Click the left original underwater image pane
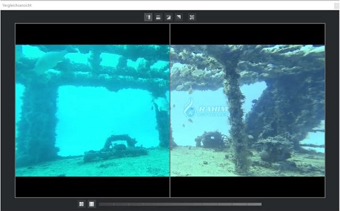The width and height of the screenshot is (340, 211). click(x=92, y=111)
